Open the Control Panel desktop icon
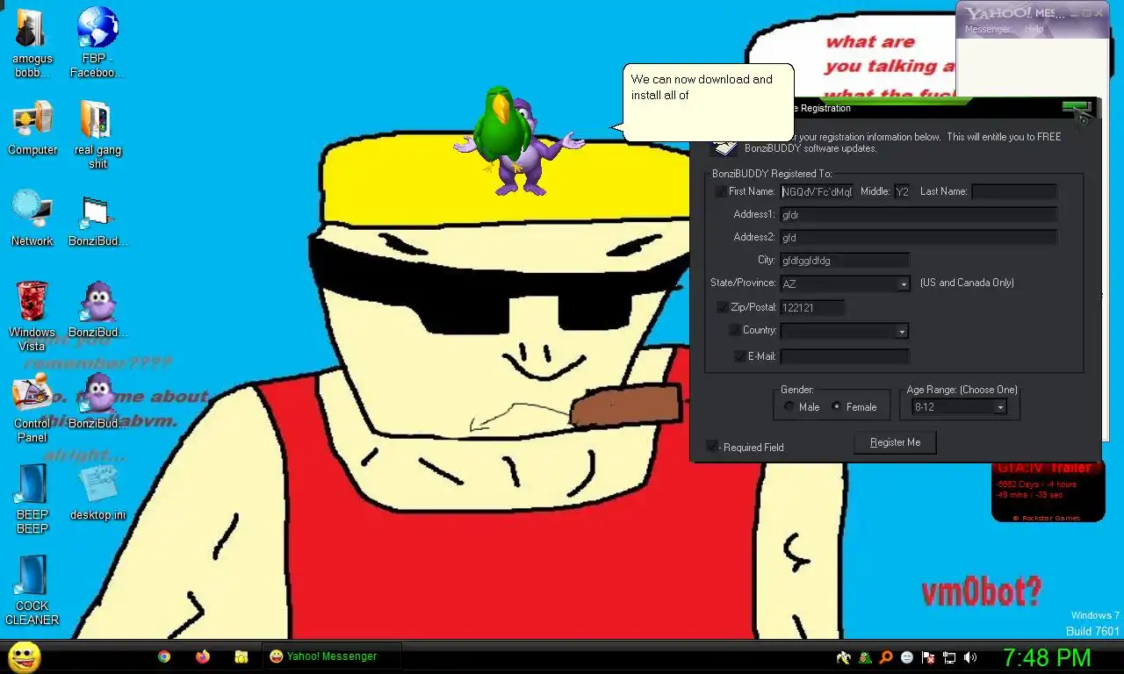The image size is (1124, 674). point(32,408)
